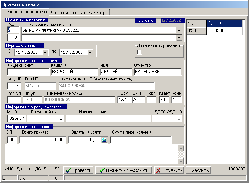The image size is (249, 183).
Task: Open the period start date dropdown
Action: 45,52
